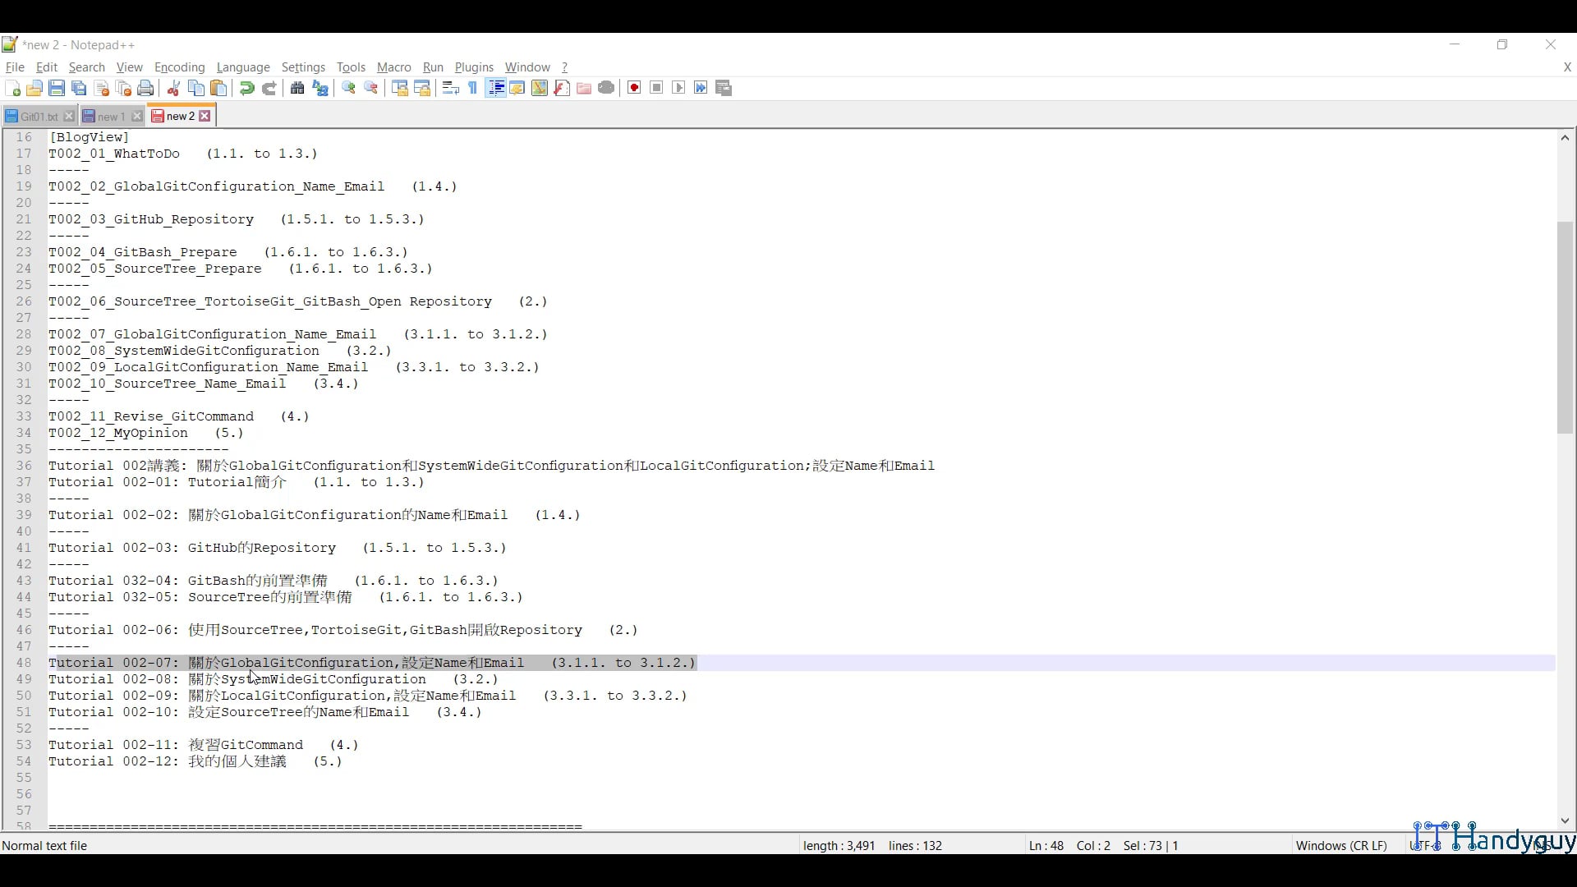Save all open files
Screen dimensions: 1577x887
(79, 88)
